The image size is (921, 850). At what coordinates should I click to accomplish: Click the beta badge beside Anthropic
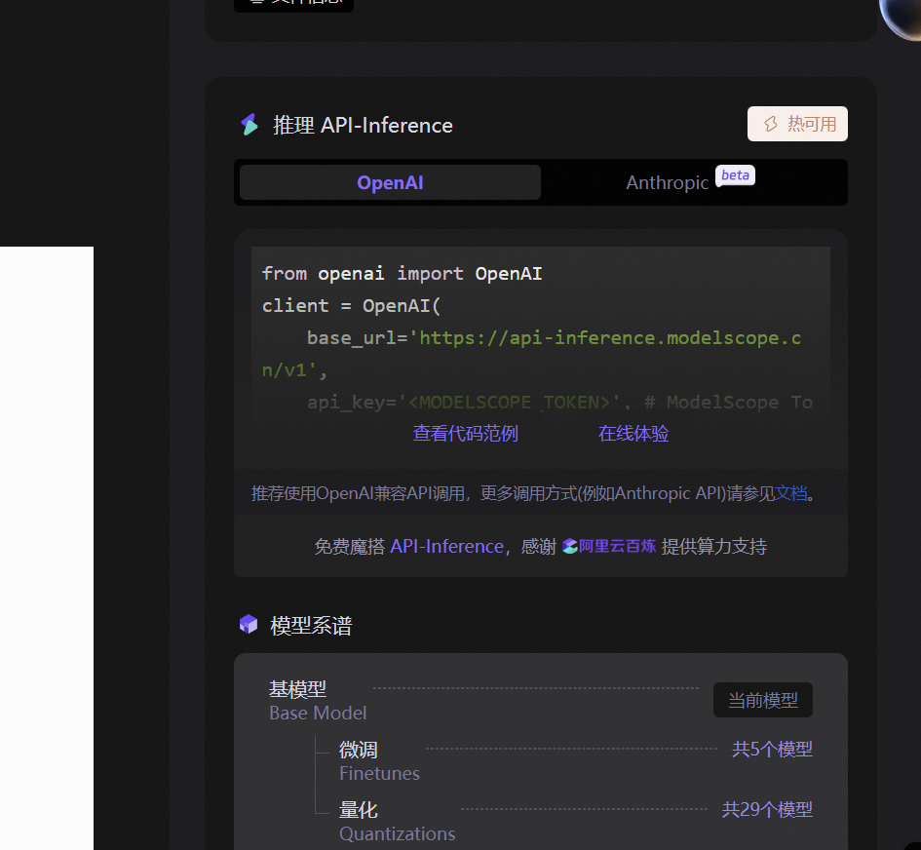click(x=736, y=175)
